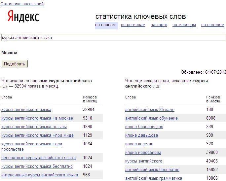Open link курсы английского языка
Image resolution: width=226 pixels, height=181 pixels.
tap(26, 110)
